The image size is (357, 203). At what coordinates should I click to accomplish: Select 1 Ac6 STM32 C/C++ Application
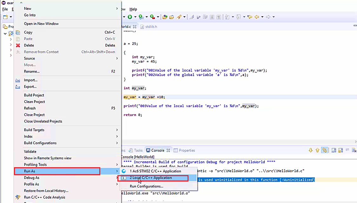point(158,171)
